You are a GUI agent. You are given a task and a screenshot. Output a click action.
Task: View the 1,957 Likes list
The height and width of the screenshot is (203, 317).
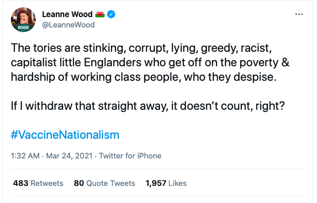(x=166, y=183)
